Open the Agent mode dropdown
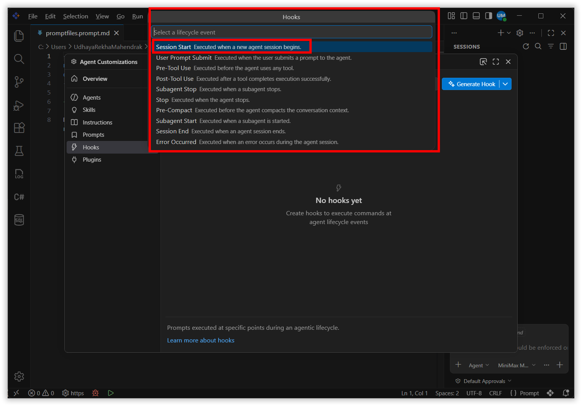The image size is (582, 406). tap(479, 365)
